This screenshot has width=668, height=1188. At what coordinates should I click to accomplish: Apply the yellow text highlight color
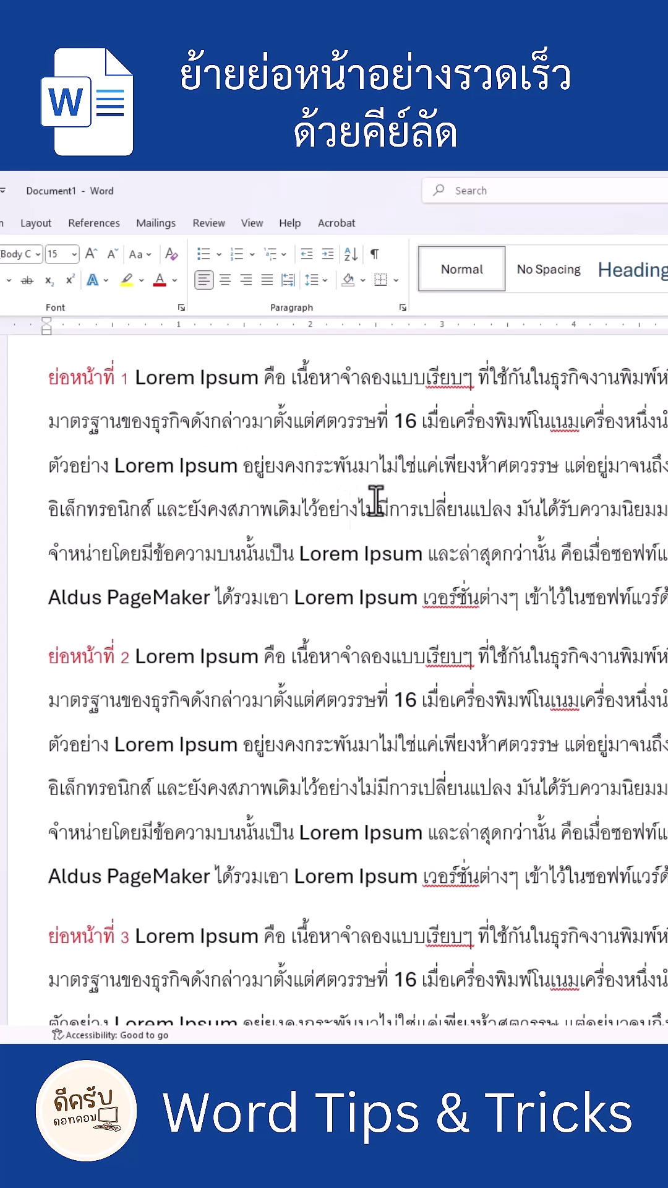coord(127,280)
